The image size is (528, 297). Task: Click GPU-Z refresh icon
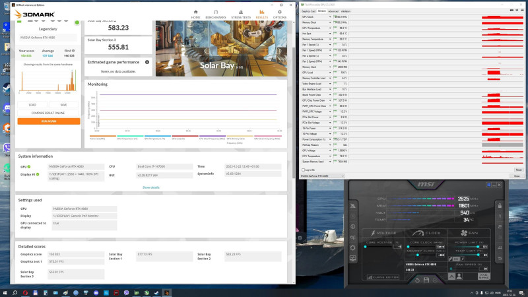517,11
